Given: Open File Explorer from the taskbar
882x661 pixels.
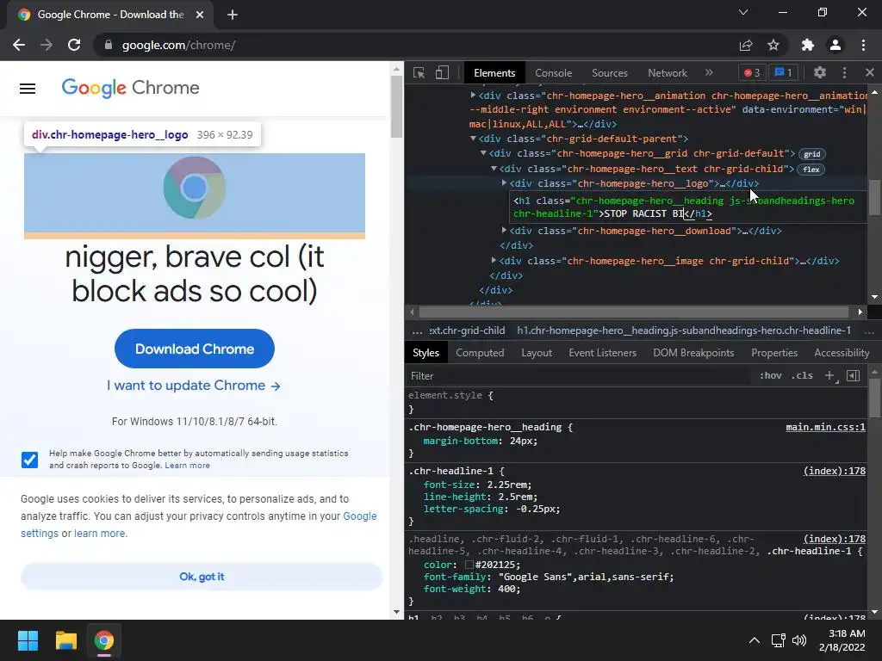Looking at the screenshot, I should coord(65,640).
